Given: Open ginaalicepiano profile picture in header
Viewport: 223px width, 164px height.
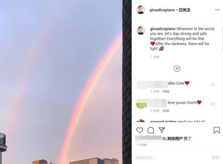Looking at the screenshot, I should coord(141,10).
